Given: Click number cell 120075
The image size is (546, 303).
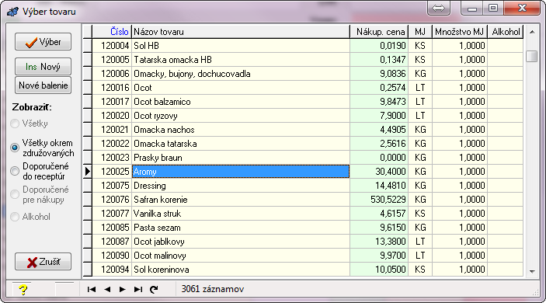Looking at the screenshot, I should (x=112, y=185).
